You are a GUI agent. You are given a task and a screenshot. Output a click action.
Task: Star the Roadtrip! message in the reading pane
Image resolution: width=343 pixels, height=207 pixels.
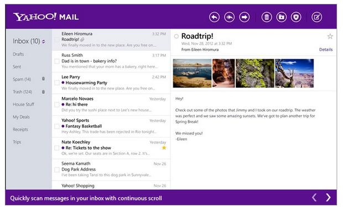(x=330, y=36)
